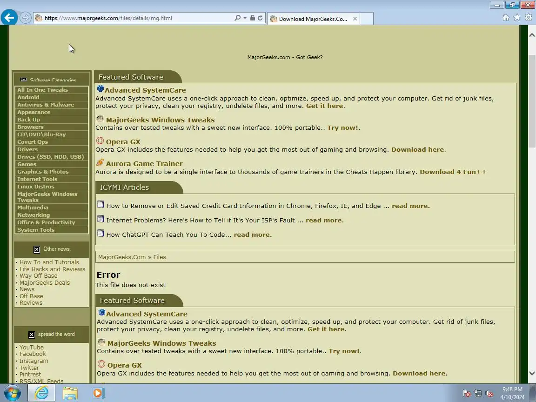Open the address bar search dropdown arrow
The width and height of the screenshot is (536, 402).
(x=245, y=18)
